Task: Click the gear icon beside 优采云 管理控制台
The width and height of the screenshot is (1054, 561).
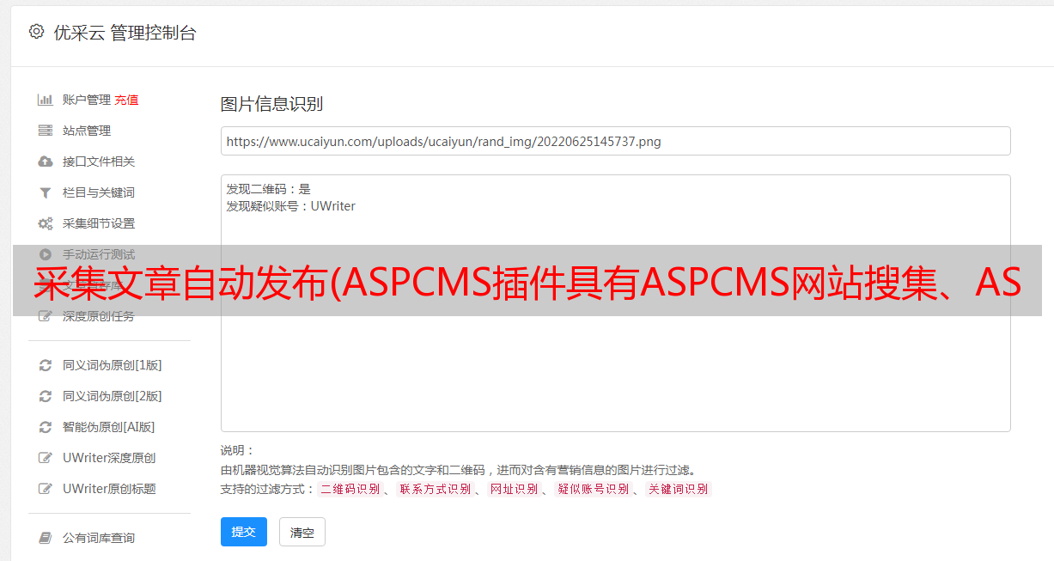Action: tap(36, 32)
